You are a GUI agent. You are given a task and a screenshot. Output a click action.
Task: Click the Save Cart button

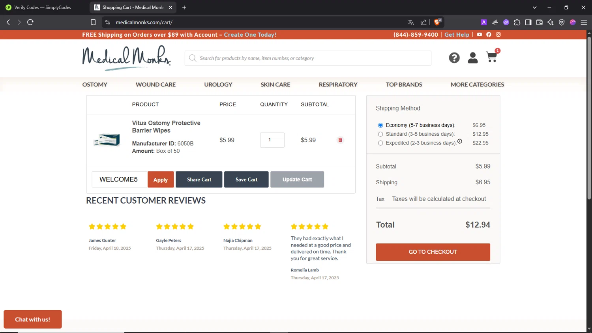click(x=246, y=180)
